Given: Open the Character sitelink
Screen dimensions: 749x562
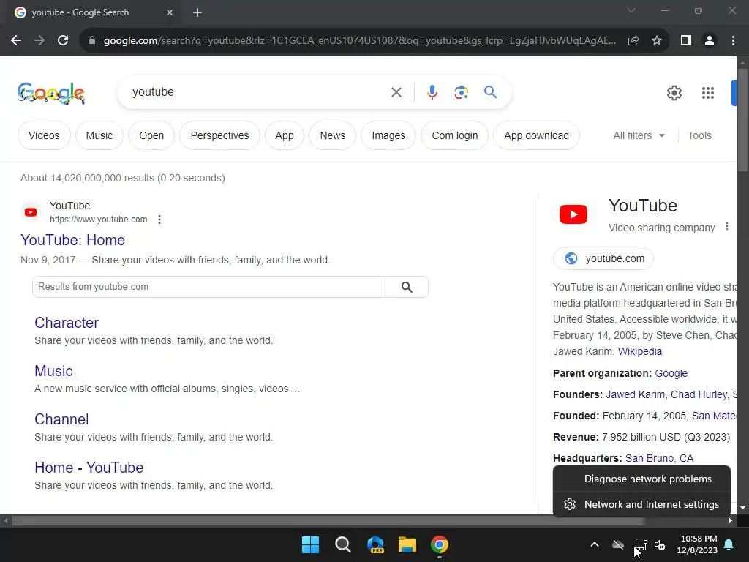Looking at the screenshot, I should [x=67, y=323].
